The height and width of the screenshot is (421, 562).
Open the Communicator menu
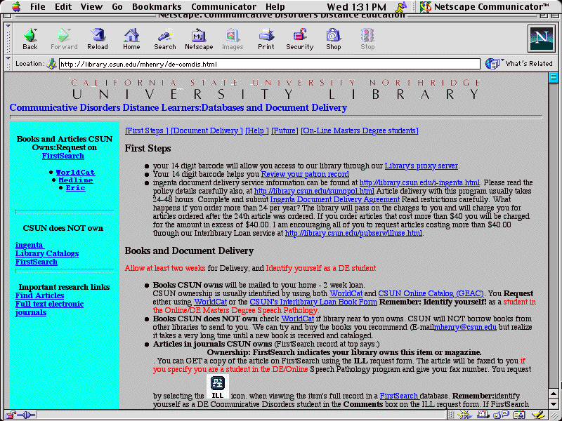click(x=223, y=6)
